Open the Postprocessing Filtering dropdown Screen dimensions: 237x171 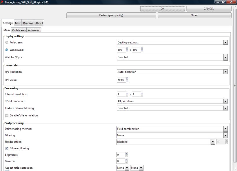[172, 135]
